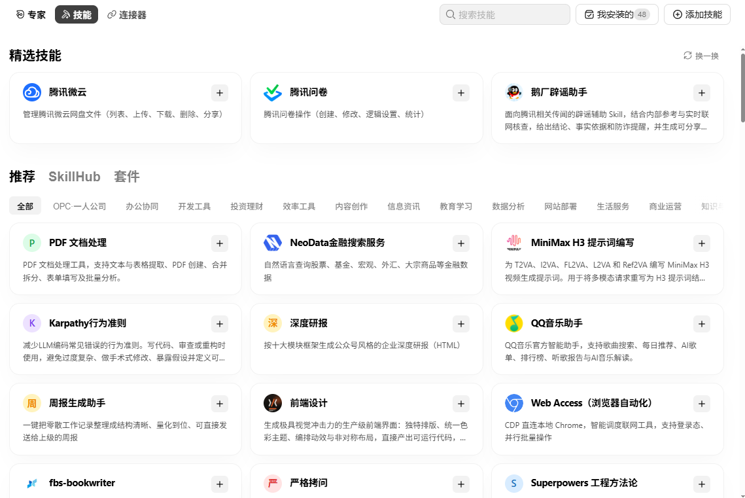Filter by 商业运营 category
Image resolution: width=745 pixels, height=498 pixels.
tap(665, 206)
